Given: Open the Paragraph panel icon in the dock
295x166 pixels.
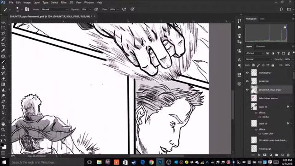Looking at the screenshot, I should (x=239, y=65).
